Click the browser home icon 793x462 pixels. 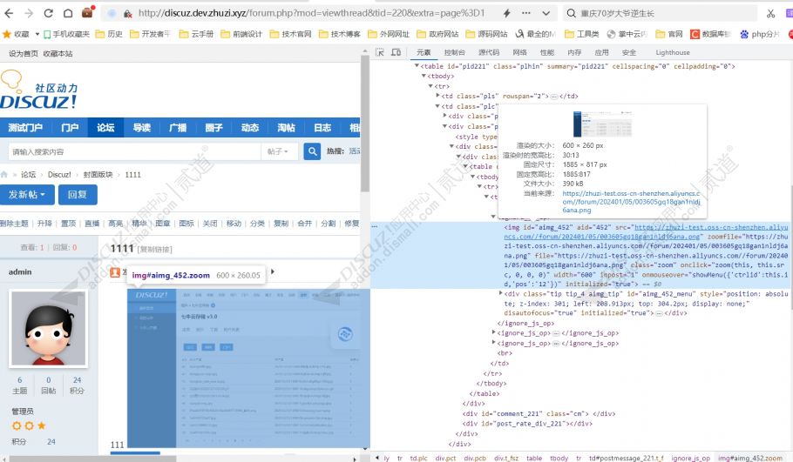69,13
